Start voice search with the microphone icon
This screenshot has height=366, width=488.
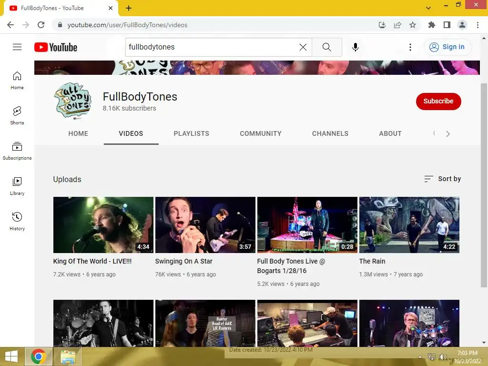(x=355, y=47)
